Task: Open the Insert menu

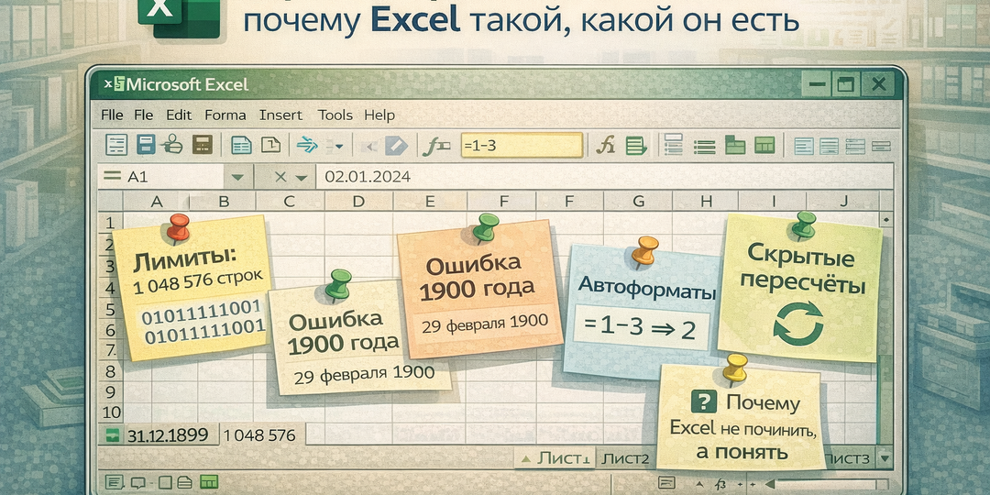Action: click(x=280, y=115)
